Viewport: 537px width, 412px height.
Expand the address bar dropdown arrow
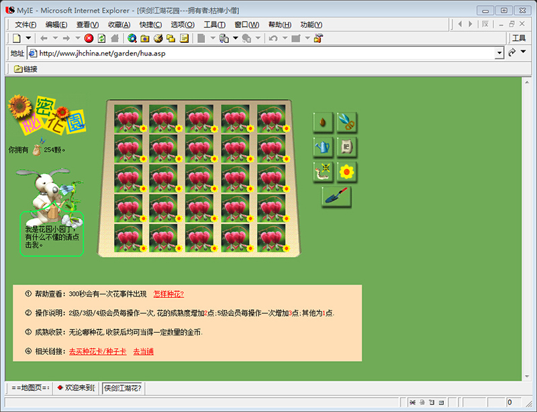pyautogui.click(x=499, y=53)
